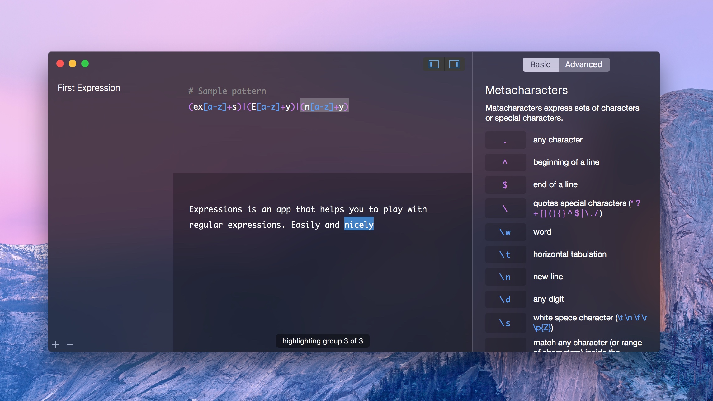713x401 pixels.
Task: Click the plus icon to add expression
Action: pyautogui.click(x=56, y=345)
